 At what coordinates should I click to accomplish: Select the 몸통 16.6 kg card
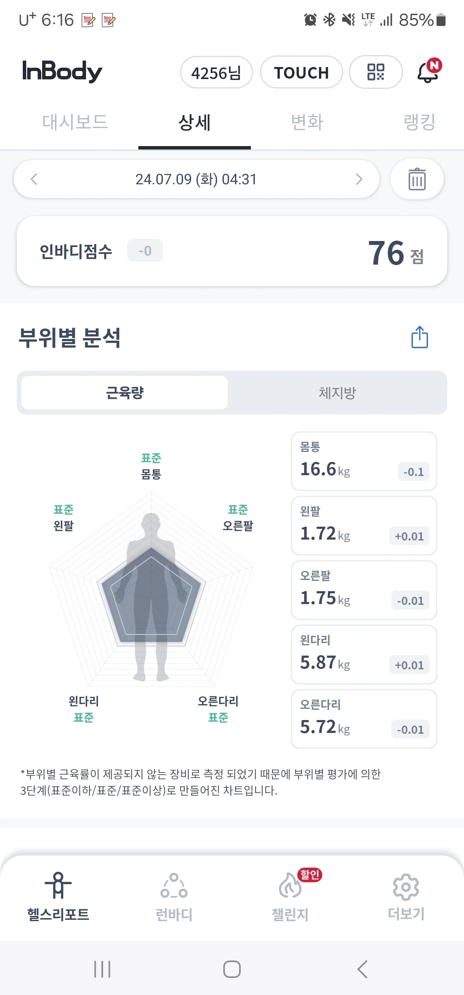[x=364, y=461]
